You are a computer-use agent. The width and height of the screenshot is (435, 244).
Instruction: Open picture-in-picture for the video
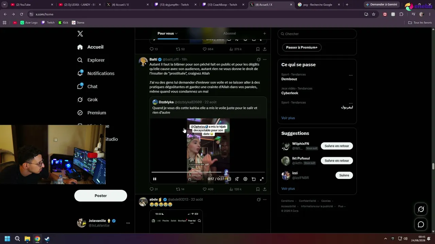[x=254, y=179]
